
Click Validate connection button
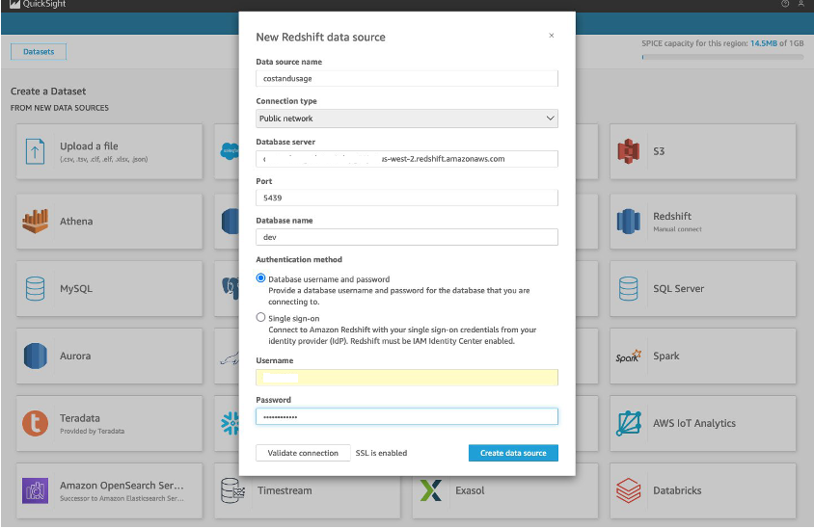303,453
